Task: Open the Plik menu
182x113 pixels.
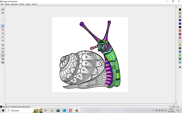Action: tap(2, 4)
